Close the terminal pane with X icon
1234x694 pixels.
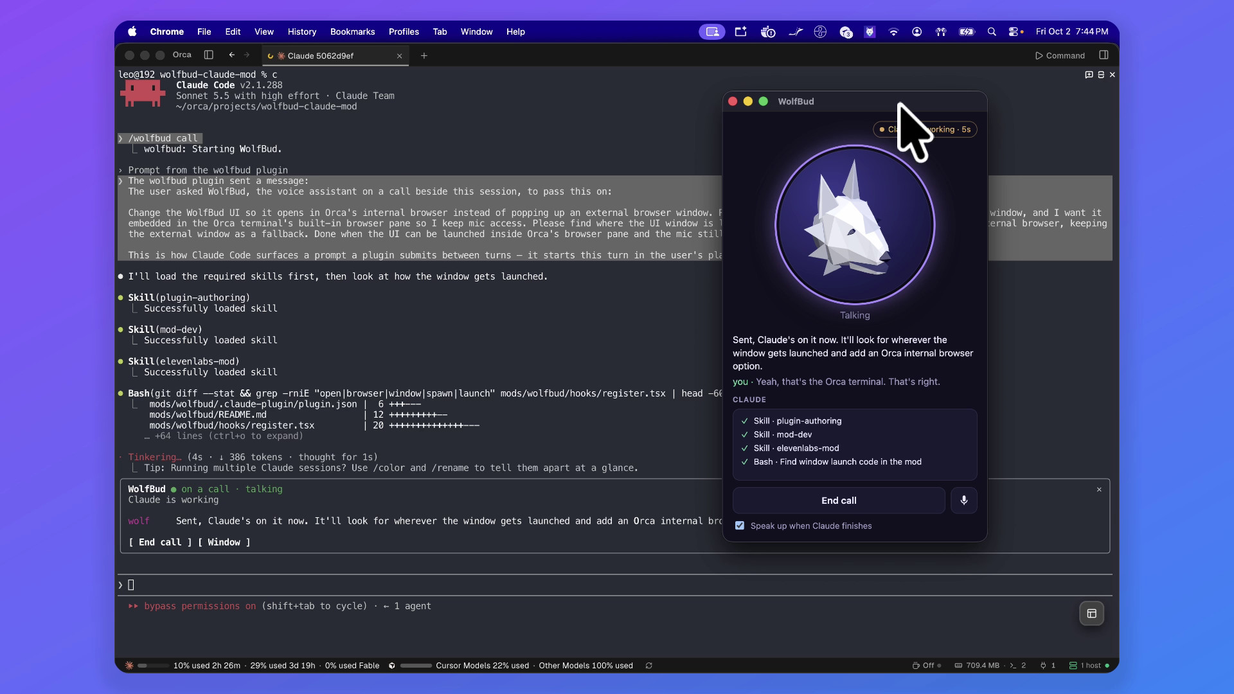click(1113, 75)
